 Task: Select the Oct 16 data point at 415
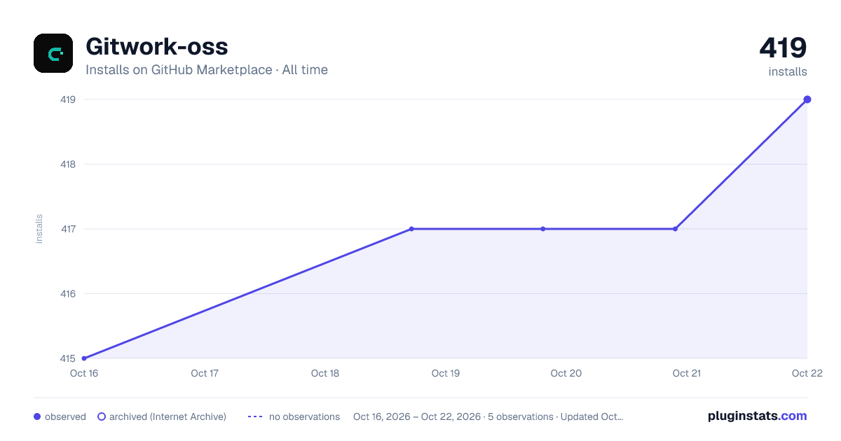(84, 358)
